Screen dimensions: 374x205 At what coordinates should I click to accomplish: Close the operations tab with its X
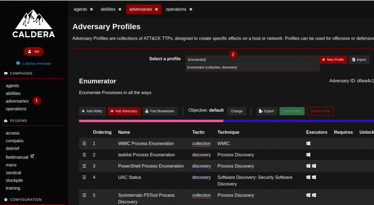[x=191, y=9]
